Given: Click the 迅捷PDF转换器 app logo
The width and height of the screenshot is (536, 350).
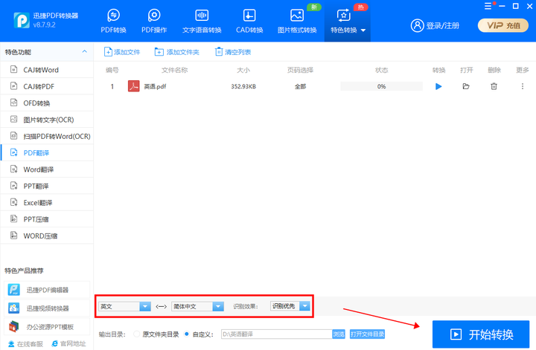Looking at the screenshot, I should [22, 20].
